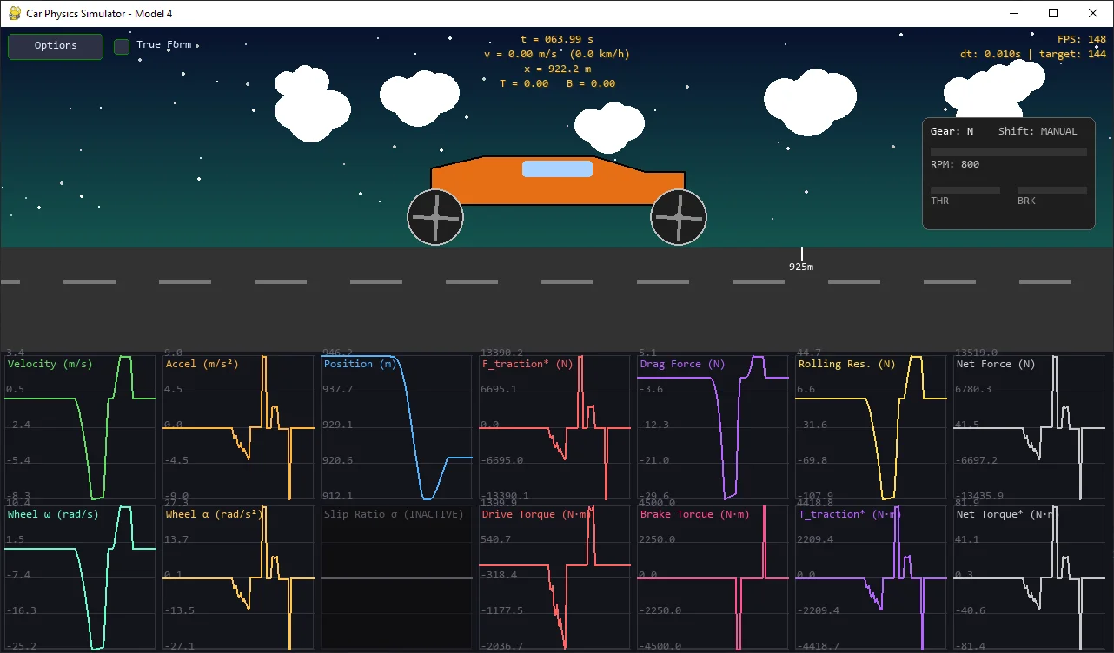
Task: Select the Position (m) graph
Action: click(x=396, y=425)
